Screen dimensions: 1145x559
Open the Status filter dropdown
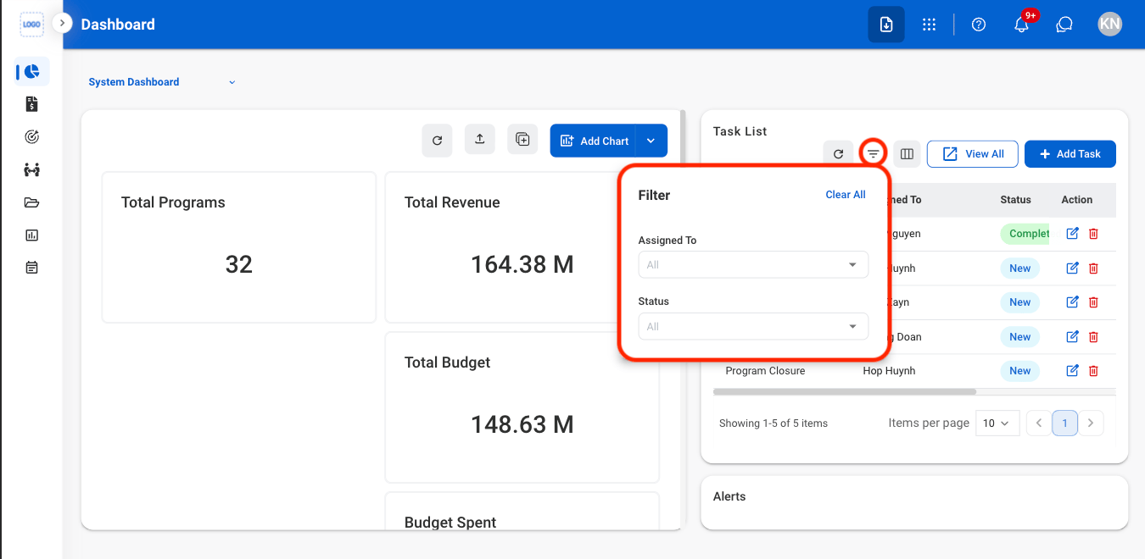tap(753, 326)
